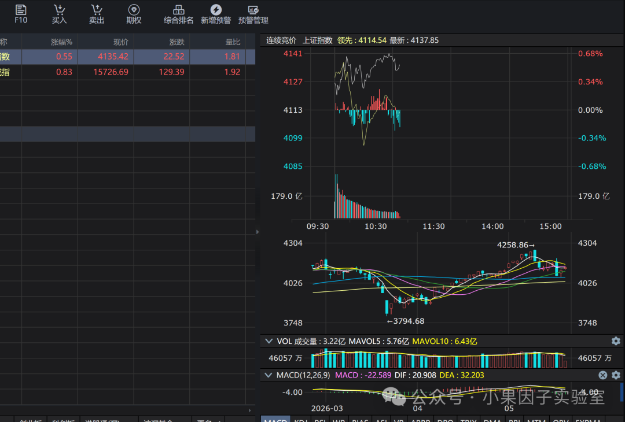Screen dimensions: 625x422
Task: Click the 4258.86 high price marker
Action: [516, 245]
